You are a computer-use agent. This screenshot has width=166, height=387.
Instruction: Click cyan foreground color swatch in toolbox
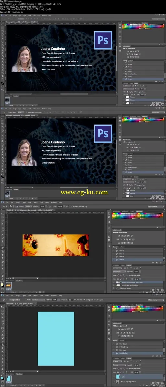click(x=2, y=378)
